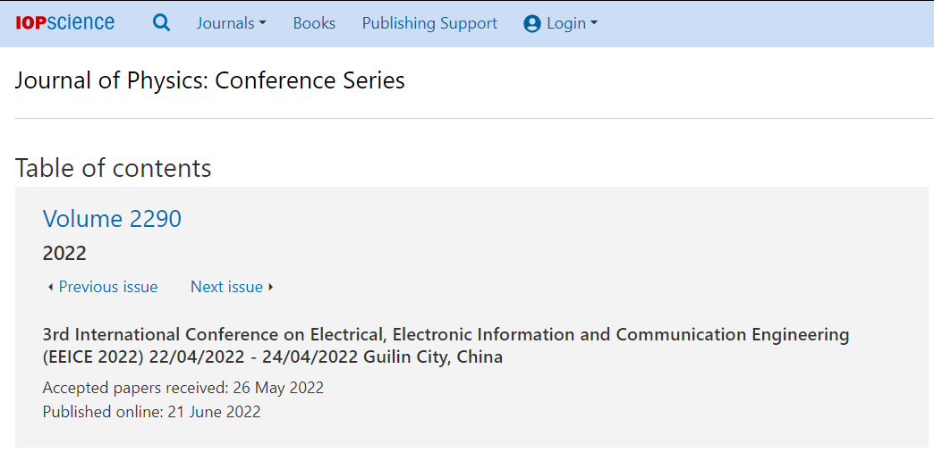Open Publishing Support in the navigation bar
The width and height of the screenshot is (934, 453).
429,23
